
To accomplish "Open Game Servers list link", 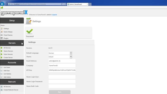I will point(8,51).
